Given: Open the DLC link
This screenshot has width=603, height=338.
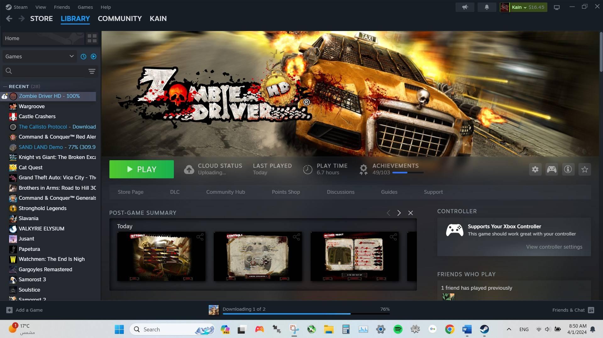Looking at the screenshot, I should (175, 192).
